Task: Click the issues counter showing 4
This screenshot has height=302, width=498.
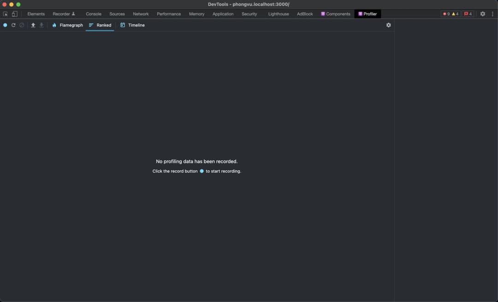Action: 468,14
